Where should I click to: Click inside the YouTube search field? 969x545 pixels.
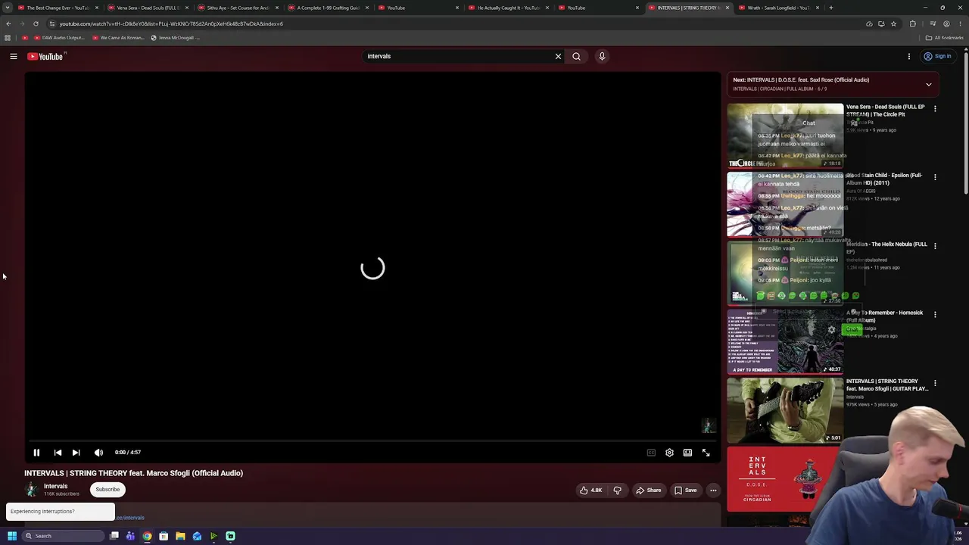click(458, 56)
